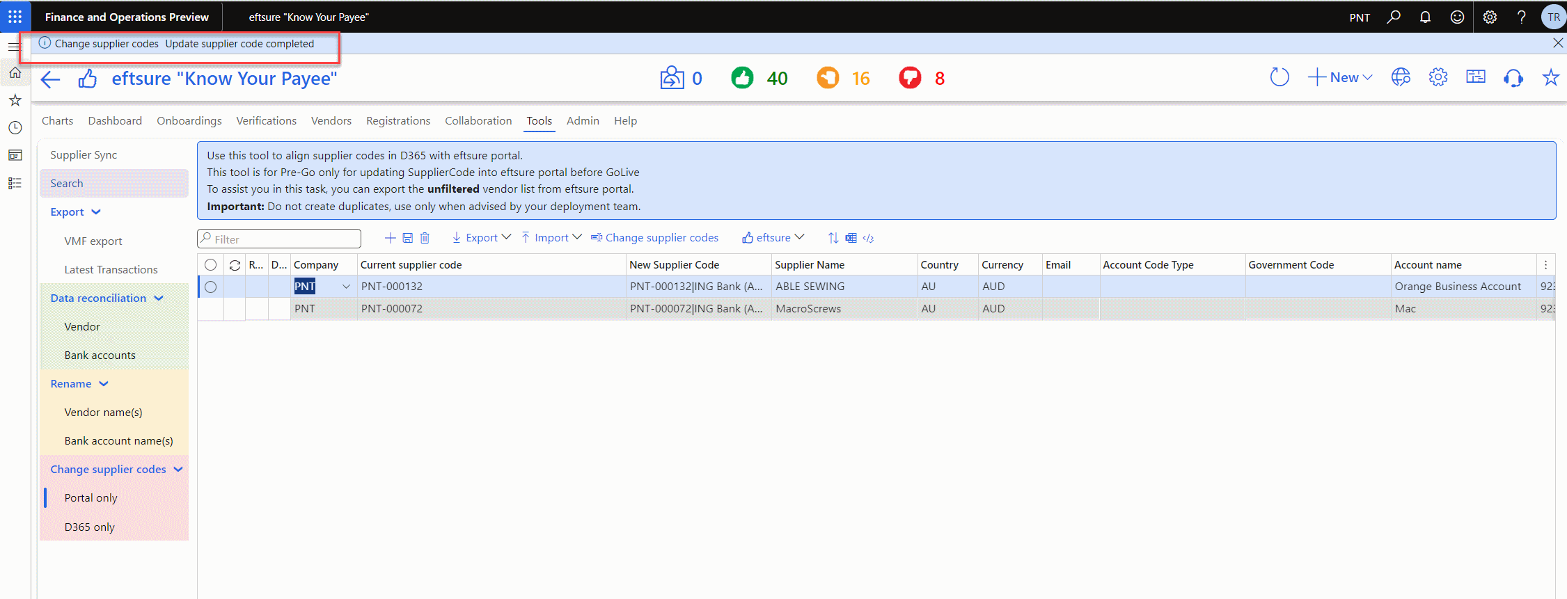The image size is (1567, 599).
Task: Click the MacroScrews supplier name cell
Action: [x=844, y=309]
